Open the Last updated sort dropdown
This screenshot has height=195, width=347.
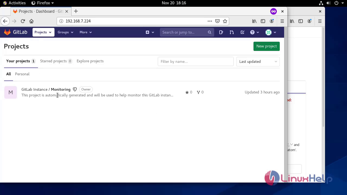258,61
